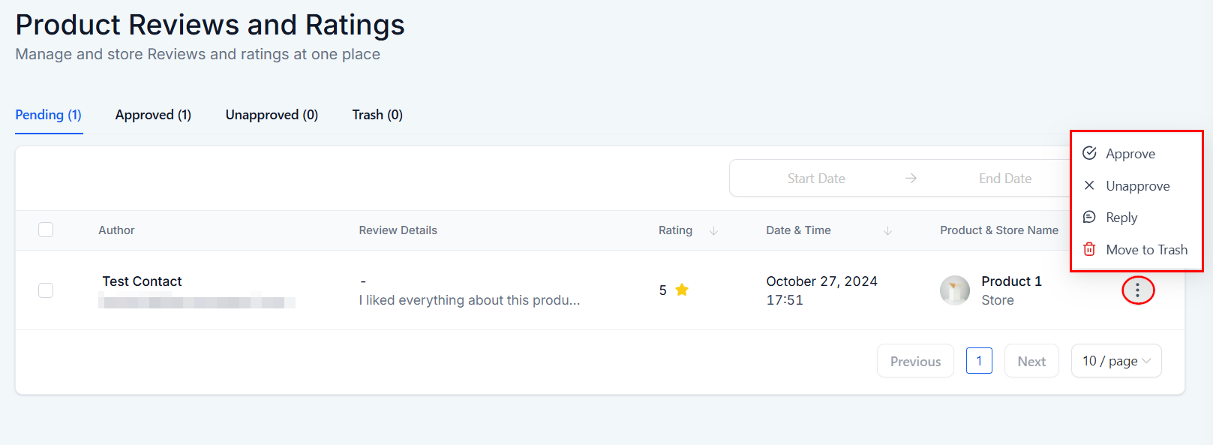Switch to the Approved (1) tab

point(153,115)
